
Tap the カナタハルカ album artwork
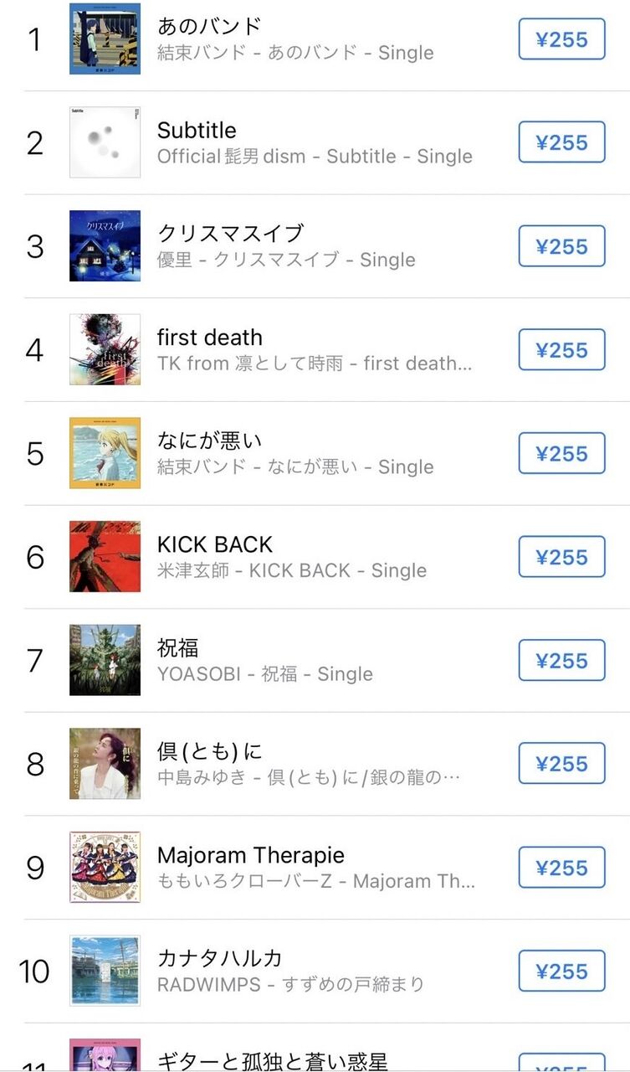pyautogui.click(x=105, y=971)
